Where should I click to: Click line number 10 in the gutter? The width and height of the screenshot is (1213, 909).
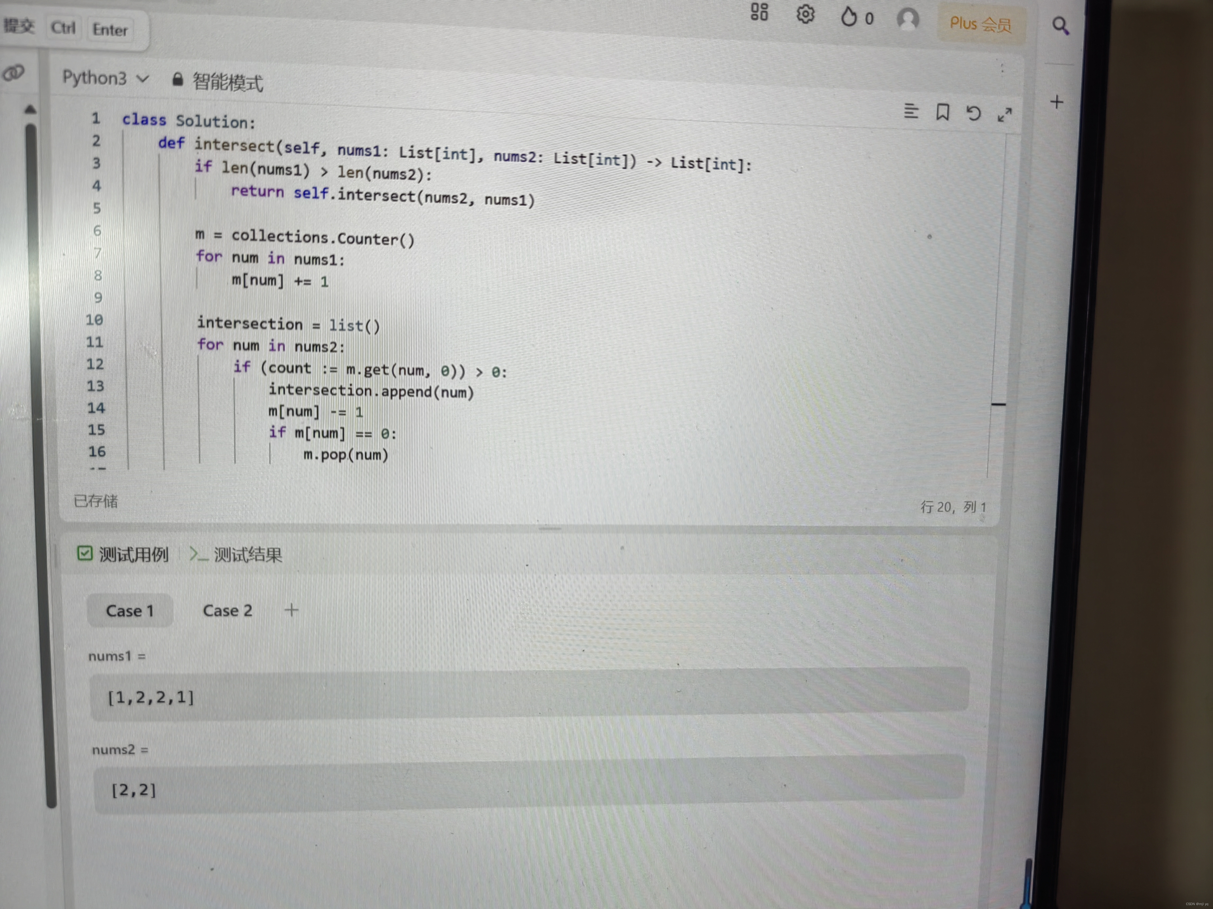click(94, 320)
